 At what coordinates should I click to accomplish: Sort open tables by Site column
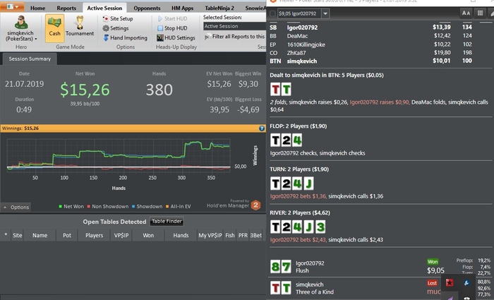(x=18, y=235)
